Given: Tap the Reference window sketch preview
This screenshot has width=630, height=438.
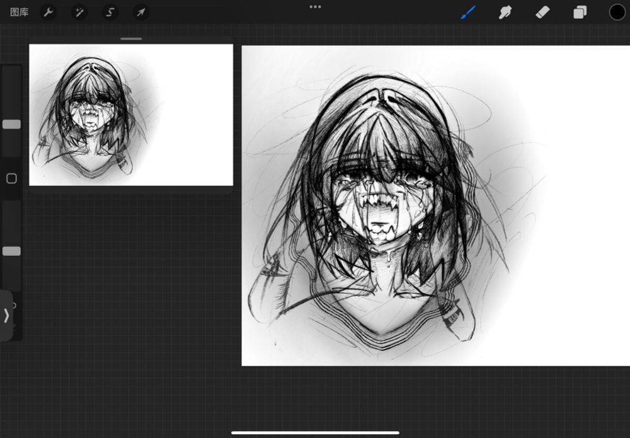Looking at the screenshot, I should pyautogui.click(x=131, y=115).
